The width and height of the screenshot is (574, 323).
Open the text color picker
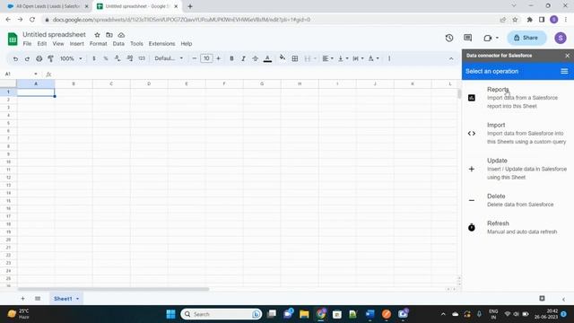[267, 58]
